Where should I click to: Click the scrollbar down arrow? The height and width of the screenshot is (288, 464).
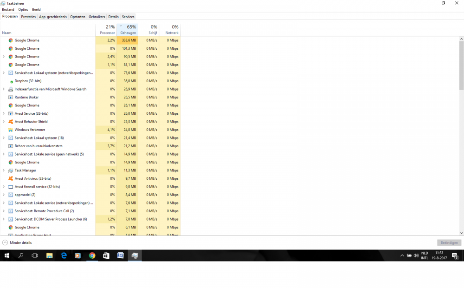tap(461, 233)
